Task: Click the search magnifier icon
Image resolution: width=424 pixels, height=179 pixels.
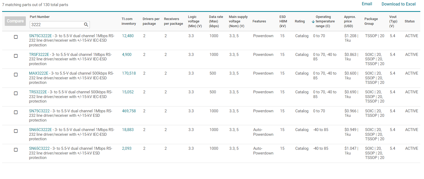Action: click(86, 25)
